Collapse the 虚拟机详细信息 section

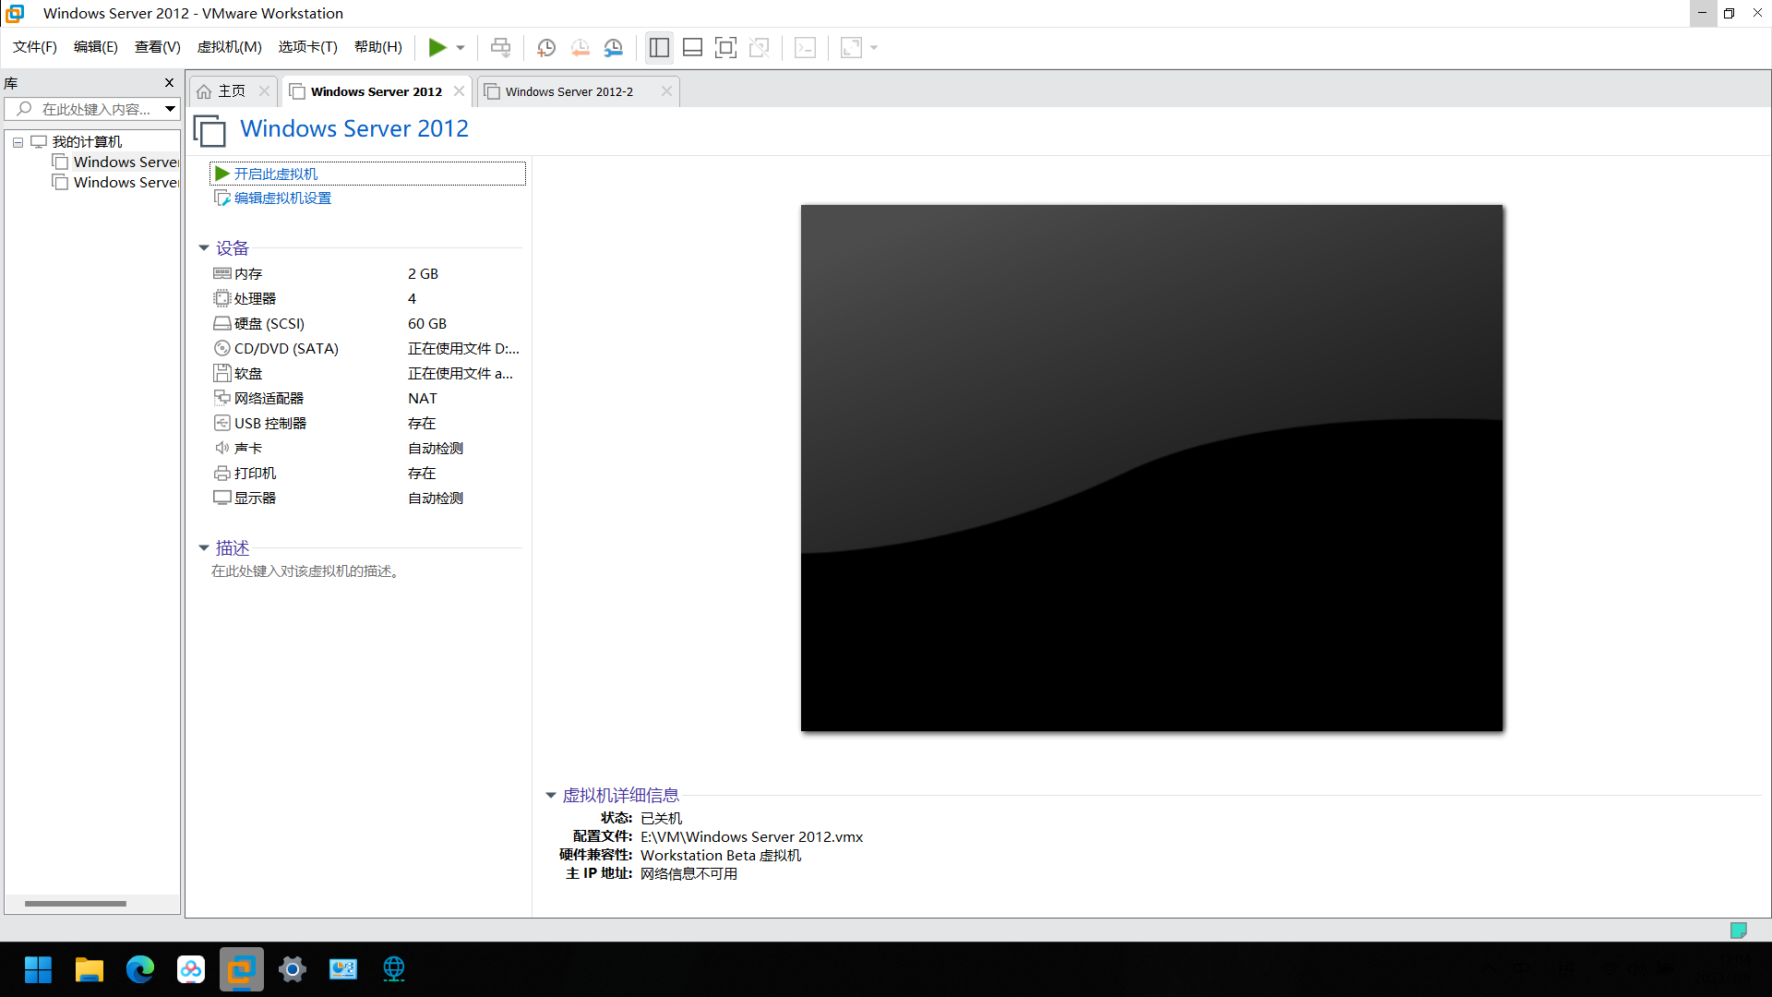click(x=551, y=795)
